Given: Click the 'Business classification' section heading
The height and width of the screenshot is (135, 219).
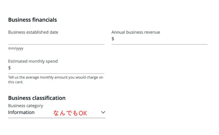Looking at the screenshot, I should point(37,98).
